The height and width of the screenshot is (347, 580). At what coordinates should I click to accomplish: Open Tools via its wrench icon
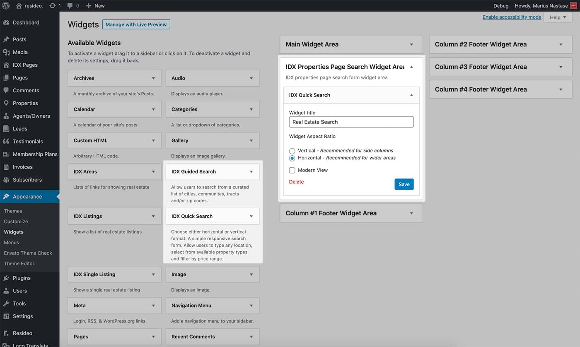pos(6,304)
